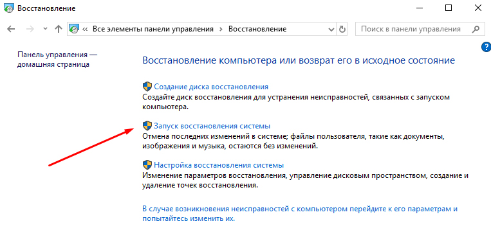
Task: Open recent locations dropdown arrow
Action: [45, 29]
